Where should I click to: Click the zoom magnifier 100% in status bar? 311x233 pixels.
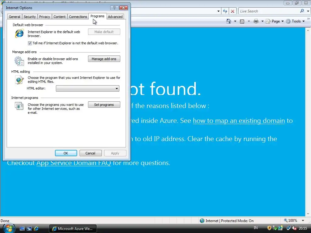[x=285, y=220]
